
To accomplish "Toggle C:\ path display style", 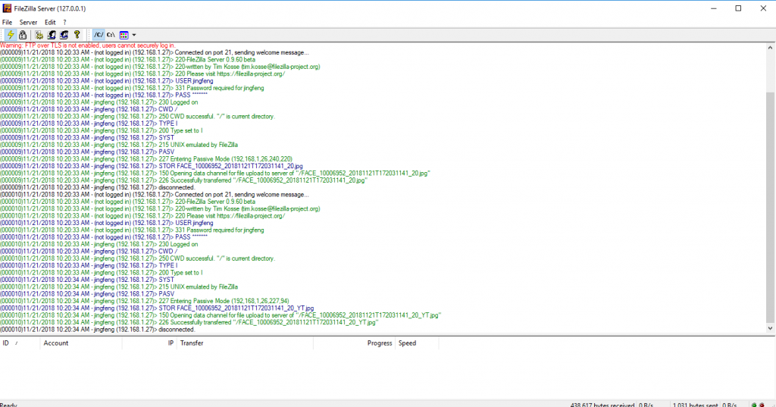I will click(111, 35).
